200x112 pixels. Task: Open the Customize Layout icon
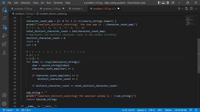click(x=173, y=3)
